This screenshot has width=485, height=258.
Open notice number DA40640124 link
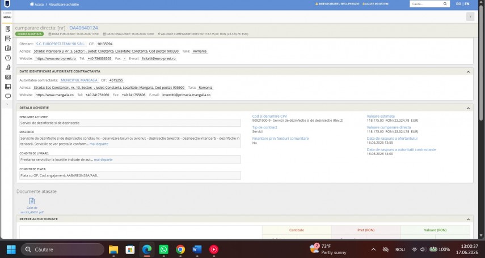click(83, 28)
